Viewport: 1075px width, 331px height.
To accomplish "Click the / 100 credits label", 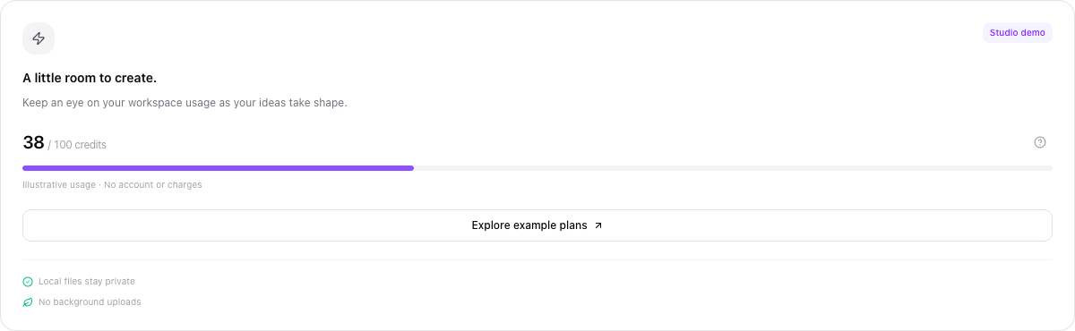I will click(x=77, y=145).
